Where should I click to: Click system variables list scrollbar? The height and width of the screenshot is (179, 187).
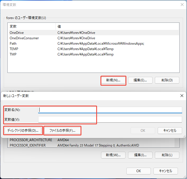tap(177, 143)
